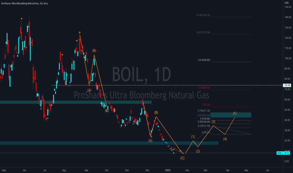Screen dimensions: 293x173
Task: Click the Nov label on time axis
Action: click(127, 170)
